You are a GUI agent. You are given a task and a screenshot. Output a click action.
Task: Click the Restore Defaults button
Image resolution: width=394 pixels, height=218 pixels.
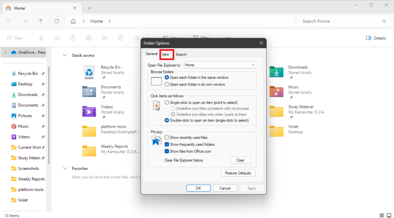point(238,173)
